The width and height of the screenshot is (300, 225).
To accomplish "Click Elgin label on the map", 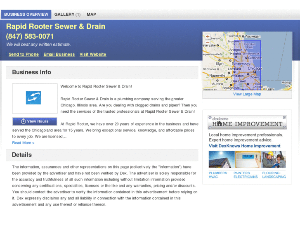I will pyautogui.click(x=220, y=64).
